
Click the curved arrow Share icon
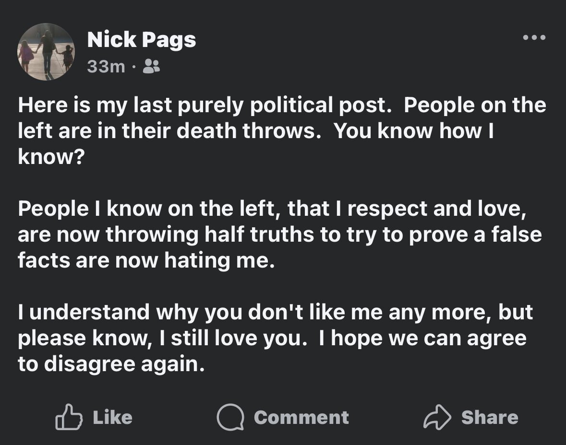[436, 417]
